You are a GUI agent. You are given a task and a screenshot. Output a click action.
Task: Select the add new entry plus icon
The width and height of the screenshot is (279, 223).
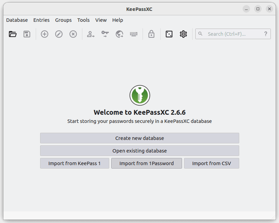[44, 34]
